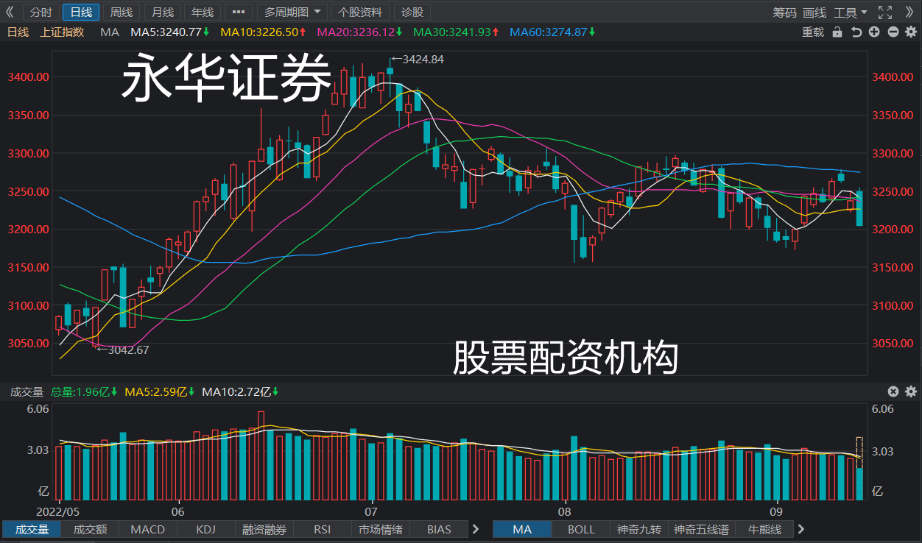The height and width of the screenshot is (543, 922).
Task: Enter fullscreen chart view
Action: click(x=885, y=12)
